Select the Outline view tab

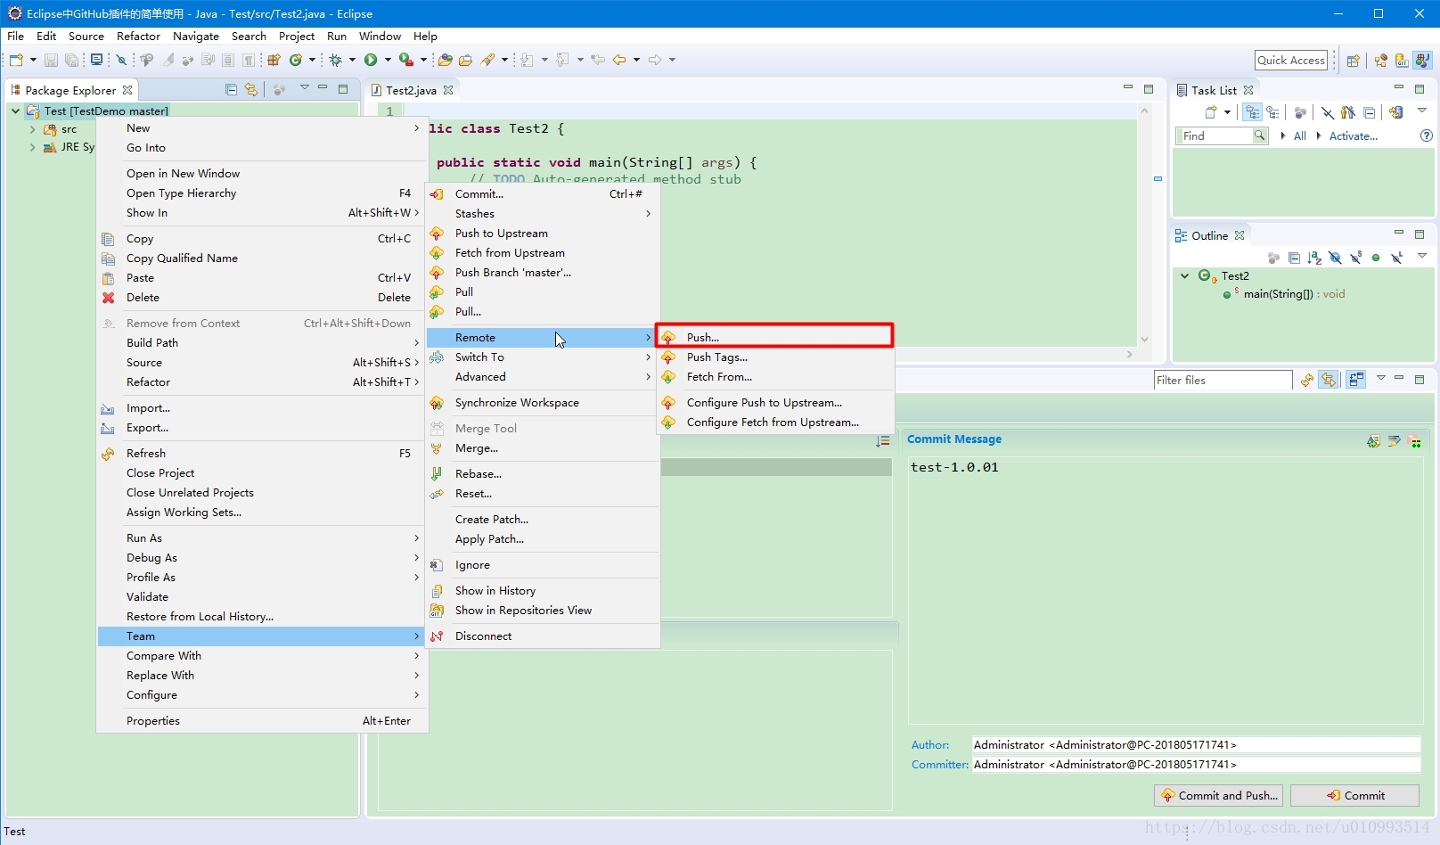tap(1209, 235)
